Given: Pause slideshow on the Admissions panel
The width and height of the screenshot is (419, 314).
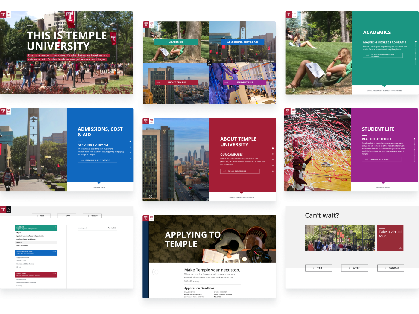Looking at the screenshot, I should click(8, 187).
